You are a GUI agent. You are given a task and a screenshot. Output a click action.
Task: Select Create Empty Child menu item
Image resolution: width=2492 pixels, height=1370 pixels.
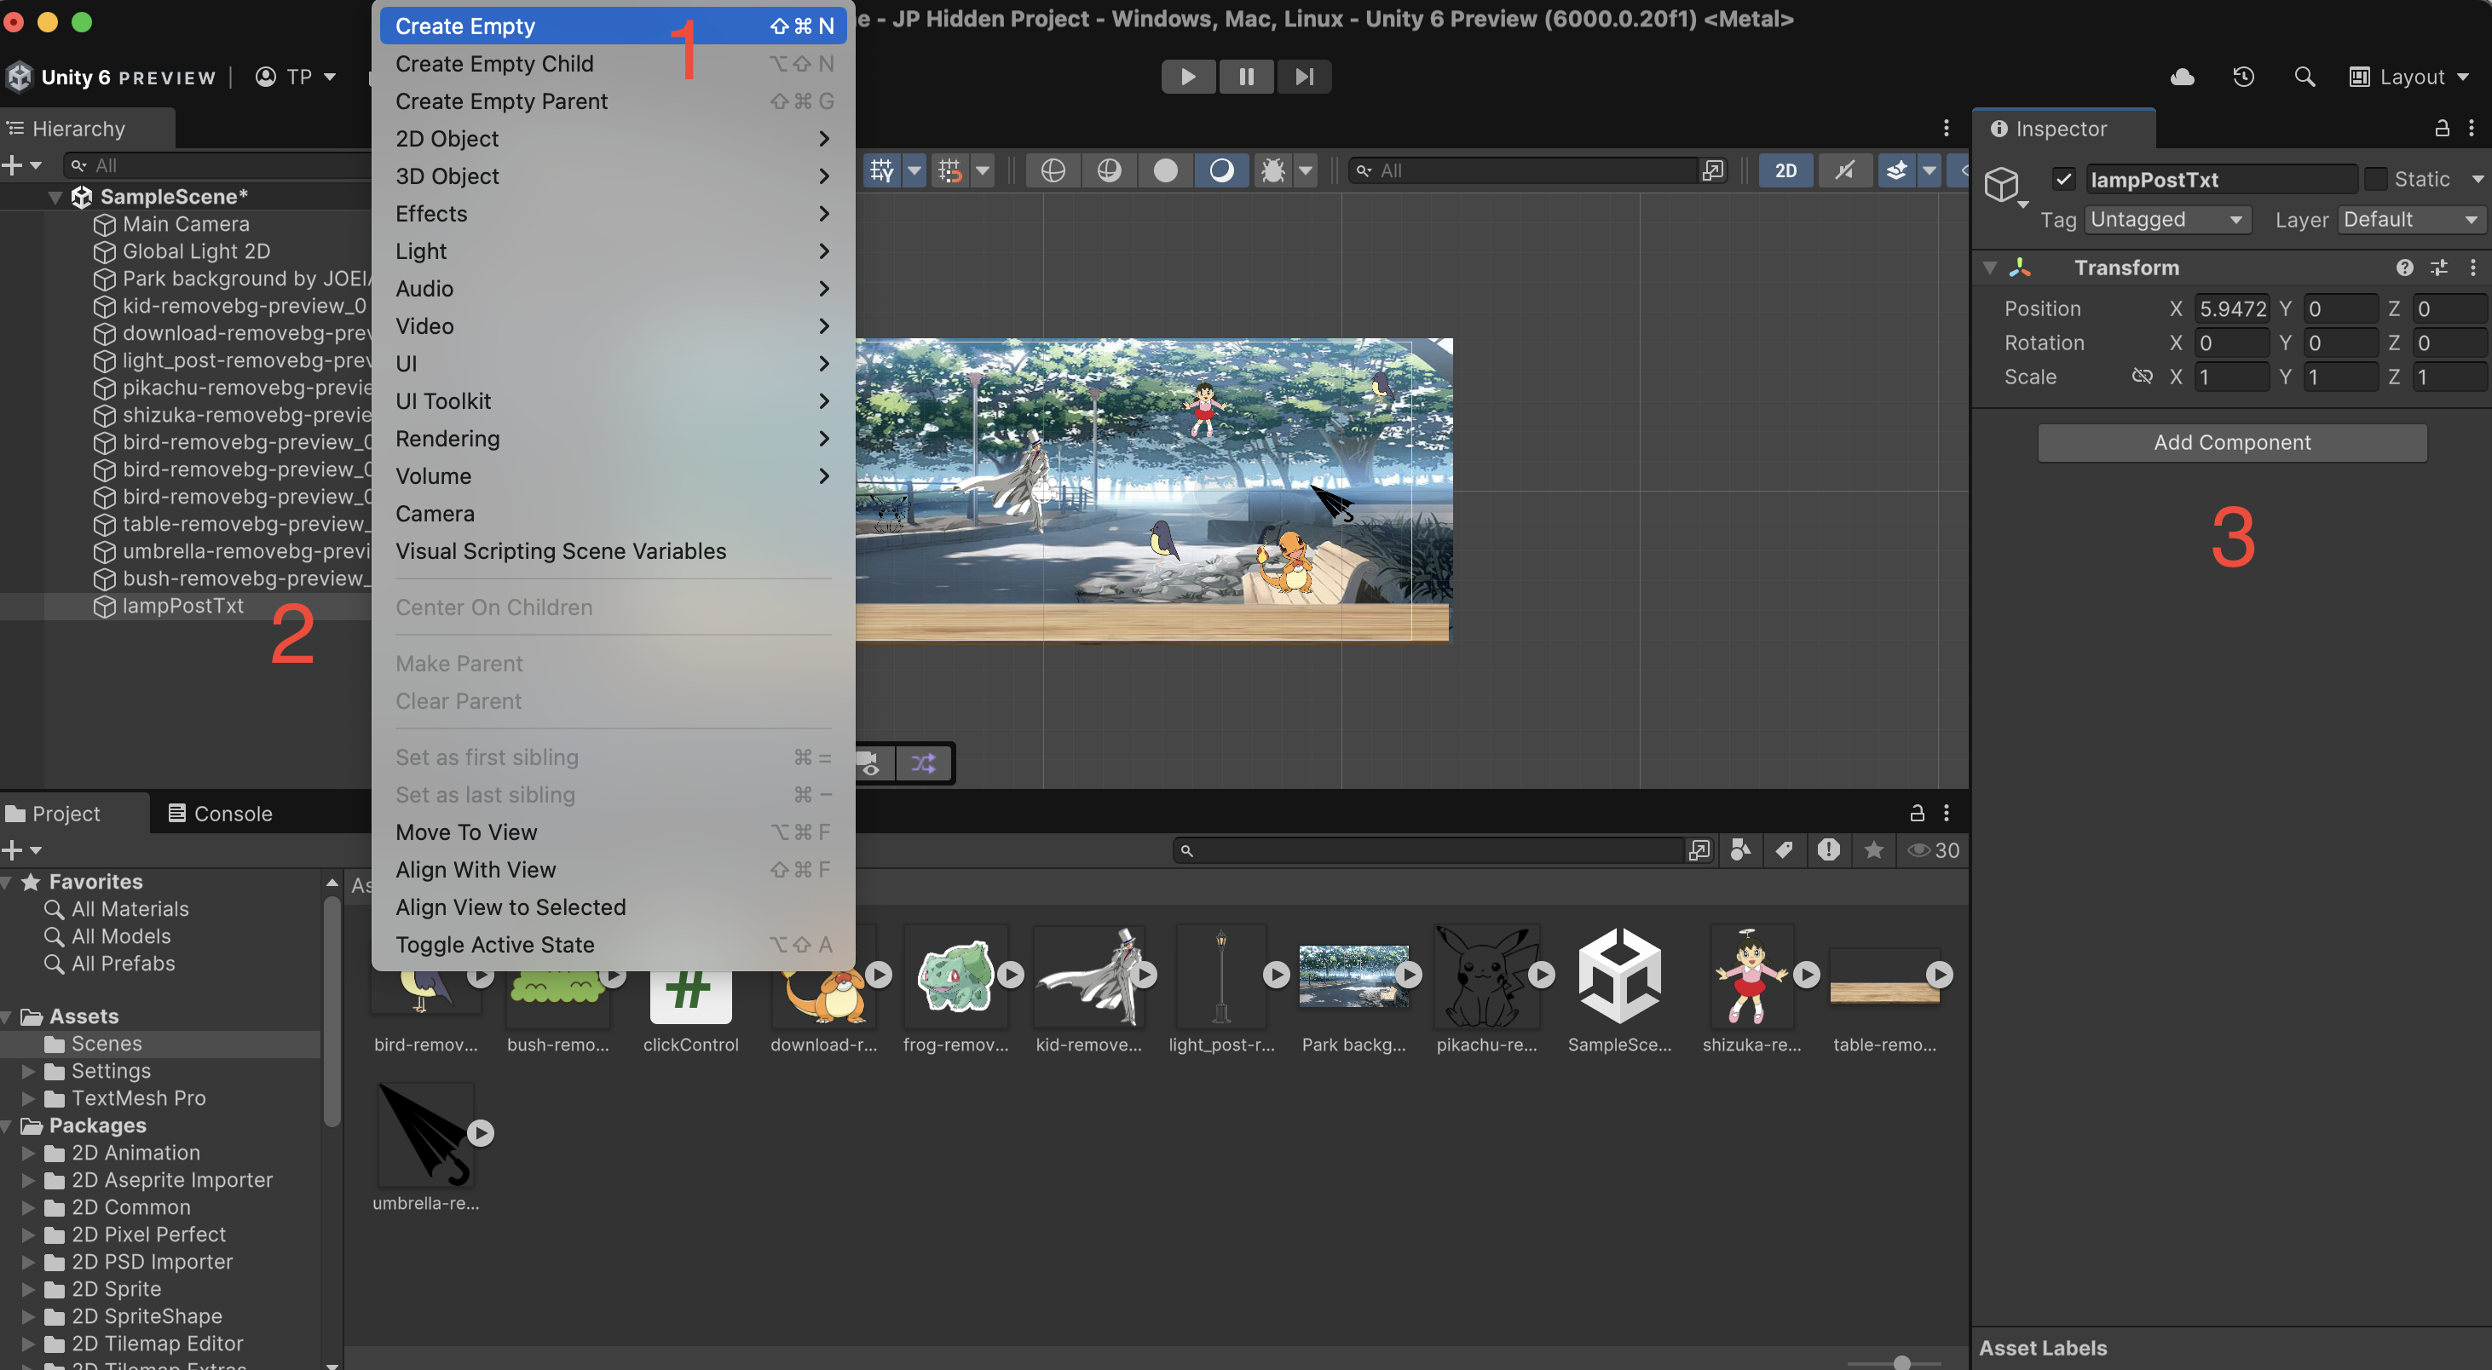(x=613, y=64)
